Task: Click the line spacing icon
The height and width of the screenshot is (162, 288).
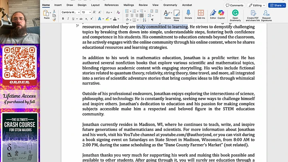Action: coord(150,15)
